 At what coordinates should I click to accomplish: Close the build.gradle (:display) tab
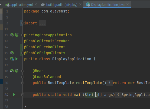[x=80, y=4]
